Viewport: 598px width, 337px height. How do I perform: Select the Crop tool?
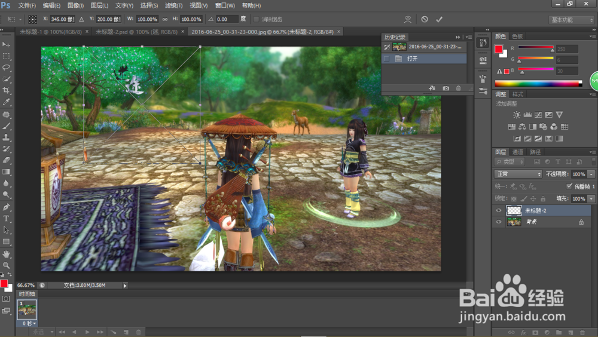pyautogui.click(x=6, y=90)
